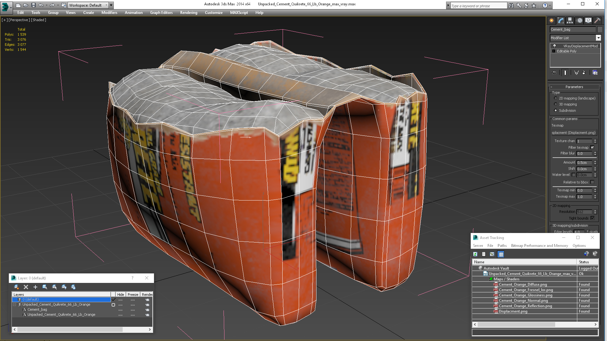Open the Rendering menu
This screenshot has height=341, width=607.
pyautogui.click(x=189, y=13)
